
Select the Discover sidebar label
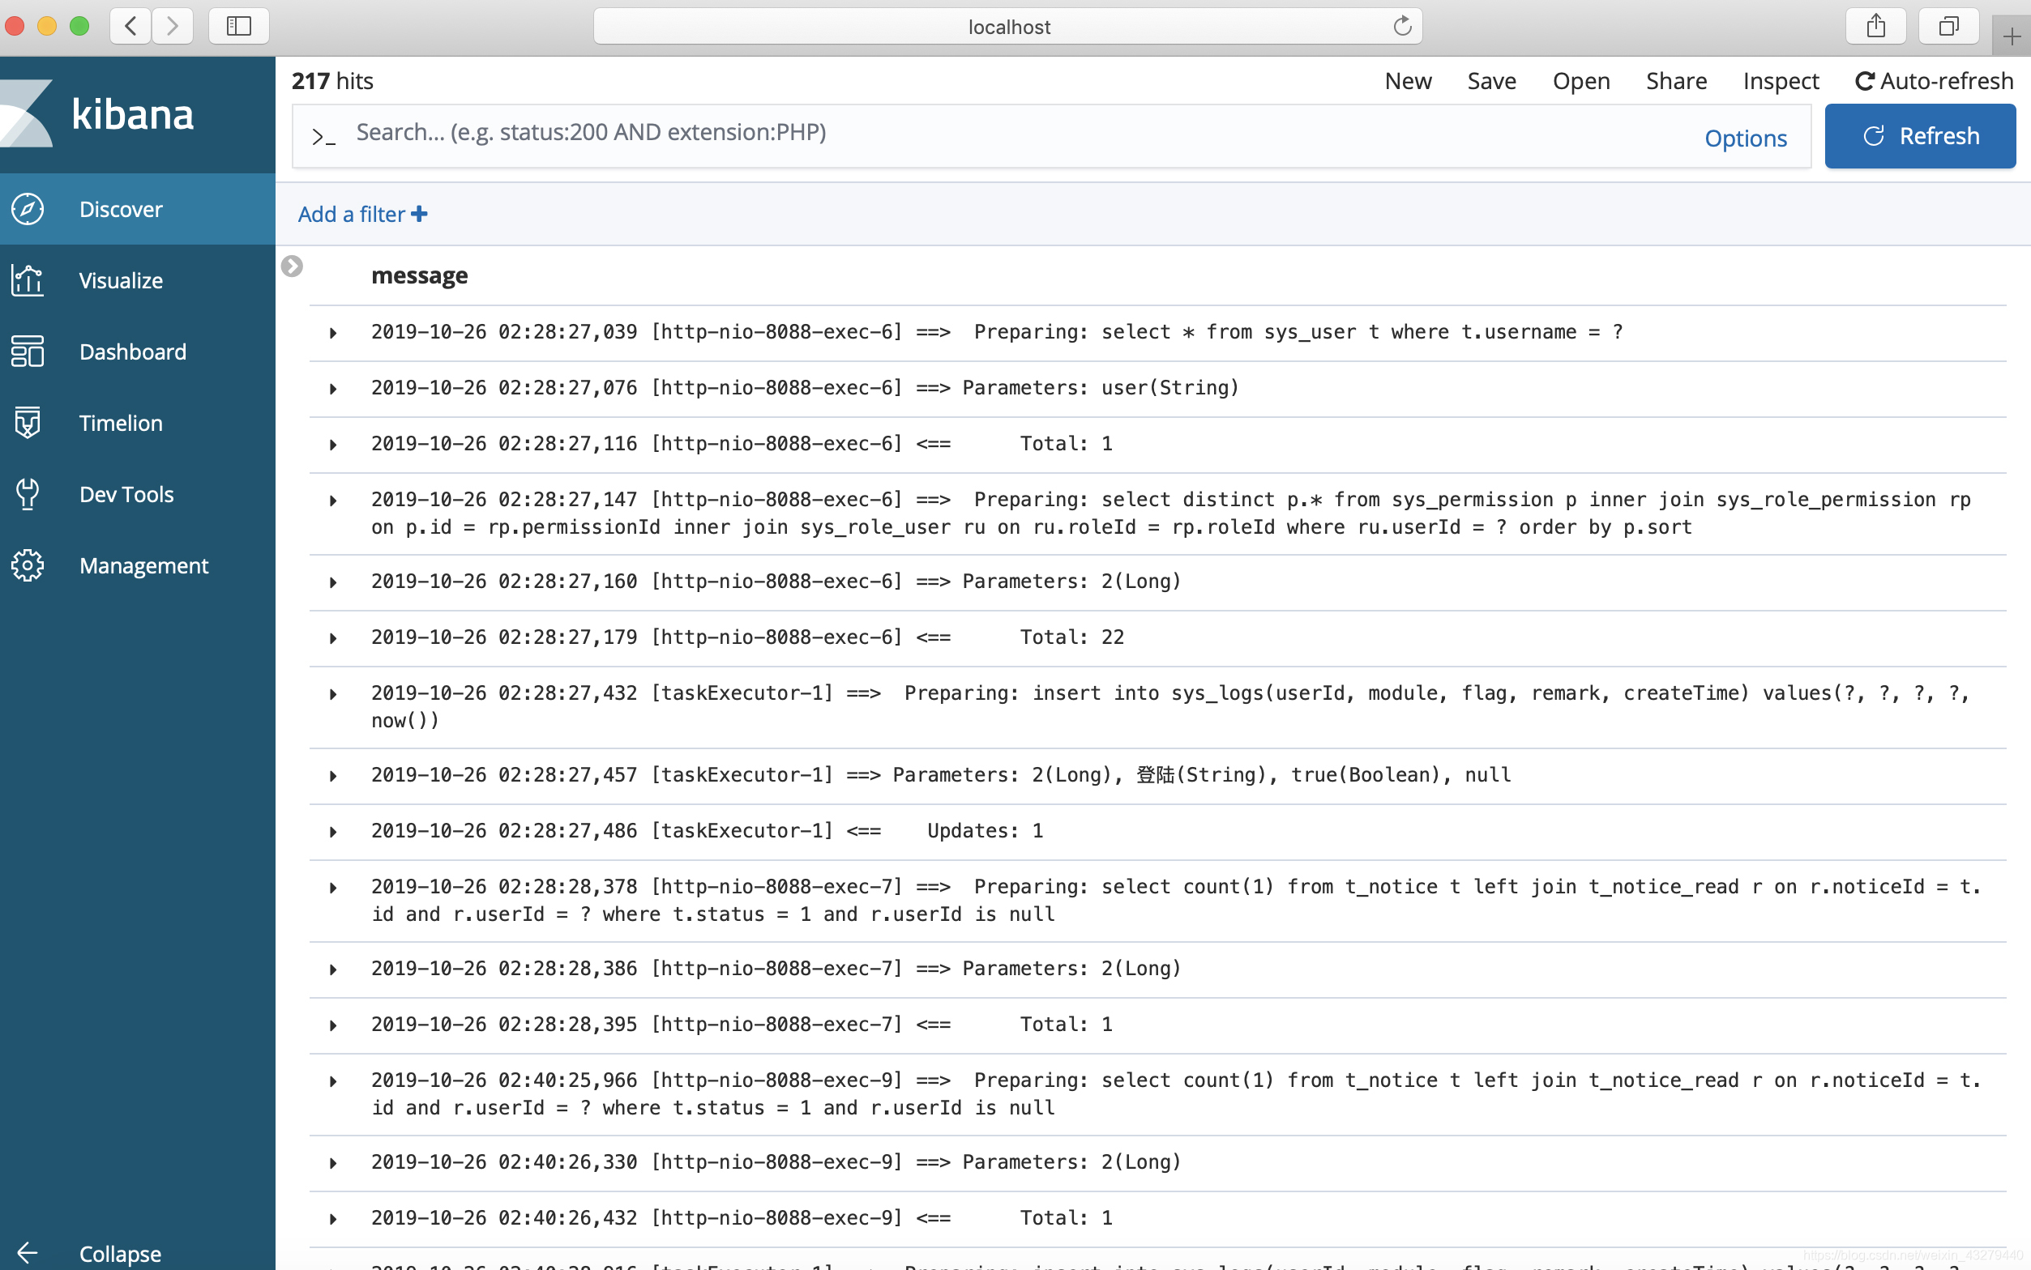121,209
